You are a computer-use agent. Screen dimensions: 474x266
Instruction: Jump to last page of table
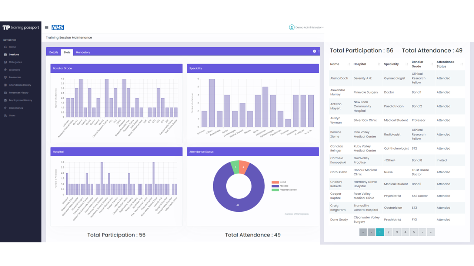coord(431,232)
